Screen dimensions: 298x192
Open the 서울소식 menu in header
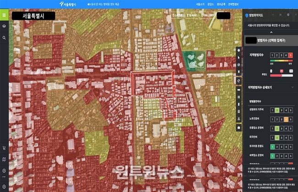point(200,4)
